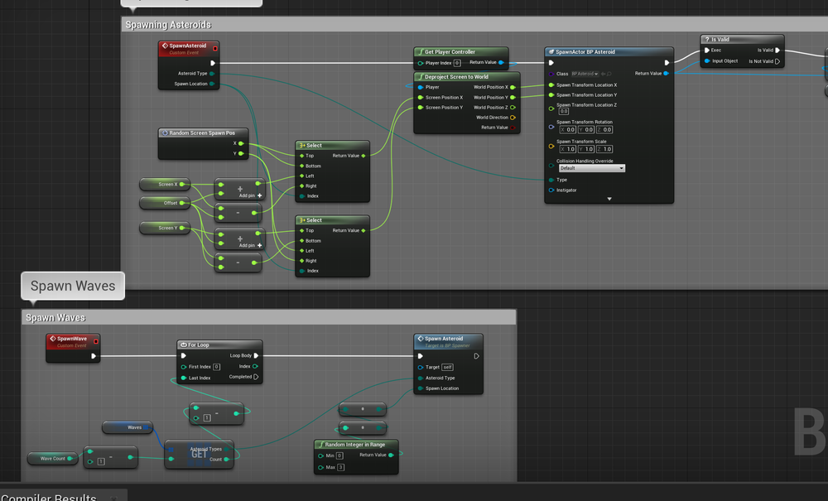Open the Class BP Asteroid dropdown
This screenshot has width=828, height=501.
tap(585, 74)
